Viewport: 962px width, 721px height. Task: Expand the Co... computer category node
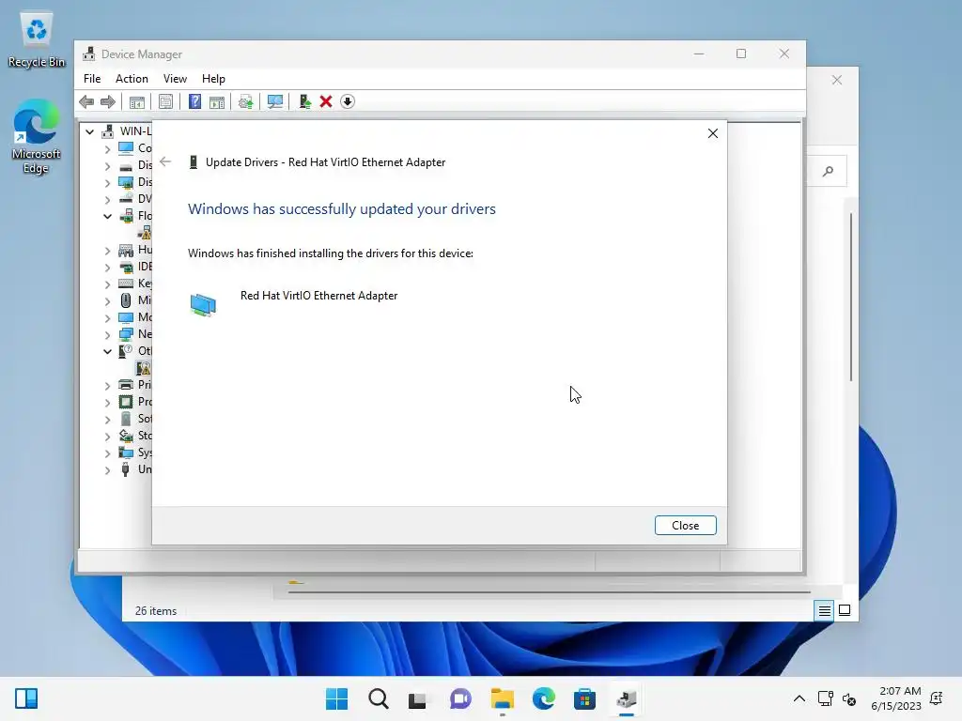(107, 148)
